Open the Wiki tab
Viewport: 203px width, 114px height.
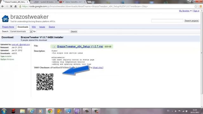point(34,27)
